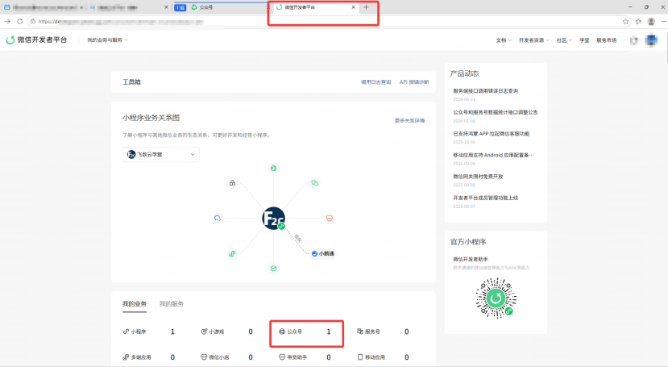Open the 服务市场 nav link
The height and width of the screenshot is (367, 668).
pyautogui.click(x=606, y=40)
